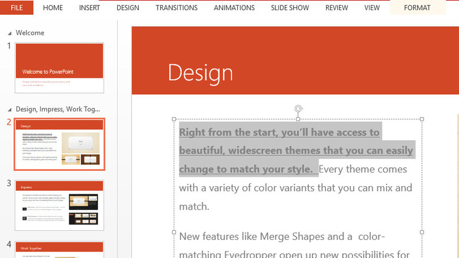Image resolution: width=459 pixels, height=258 pixels.
Task: Click the left-middle resize handle of the text box
Action: pyautogui.click(x=174, y=233)
